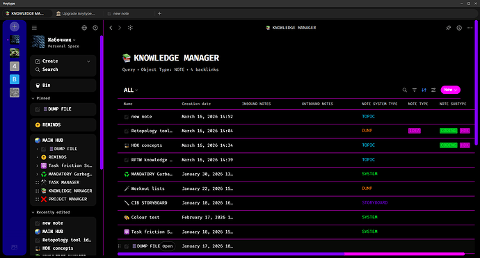Click the sidebar vertical scrollbar
Image resolution: width=480 pixels, height=258 pixels.
click(102, 102)
